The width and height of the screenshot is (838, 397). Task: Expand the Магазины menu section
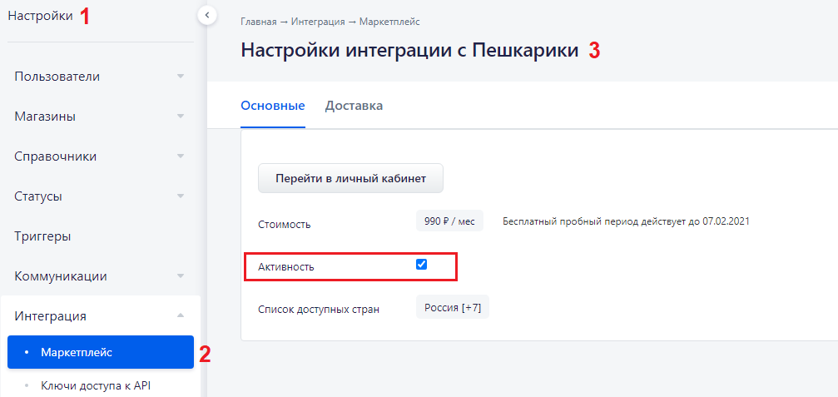[101, 117]
